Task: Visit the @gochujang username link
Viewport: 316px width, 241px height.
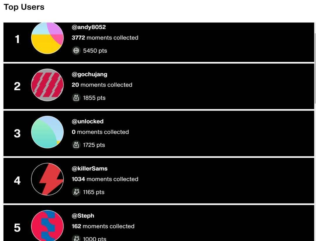Action: [90, 74]
